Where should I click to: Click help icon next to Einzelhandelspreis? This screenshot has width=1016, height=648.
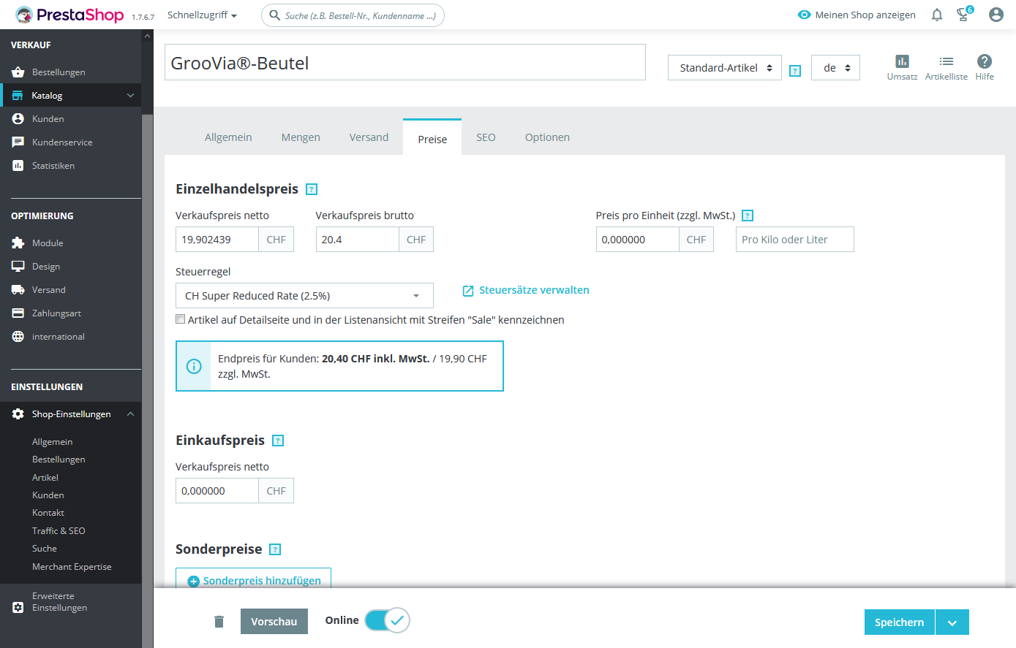tap(312, 189)
